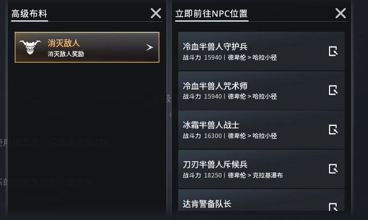368x220 pixels.
Task: Close the 立即前往NPC位置 panel
Action: pyautogui.click(x=341, y=14)
